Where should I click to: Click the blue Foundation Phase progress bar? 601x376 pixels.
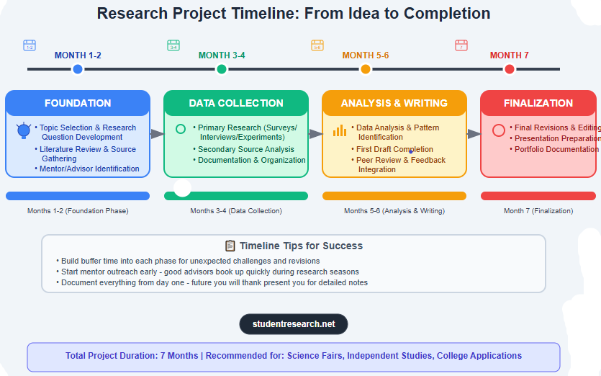click(78, 196)
